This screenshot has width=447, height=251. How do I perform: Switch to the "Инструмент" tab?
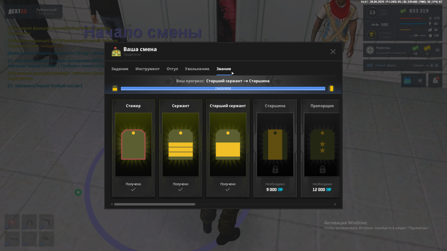coord(147,69)
